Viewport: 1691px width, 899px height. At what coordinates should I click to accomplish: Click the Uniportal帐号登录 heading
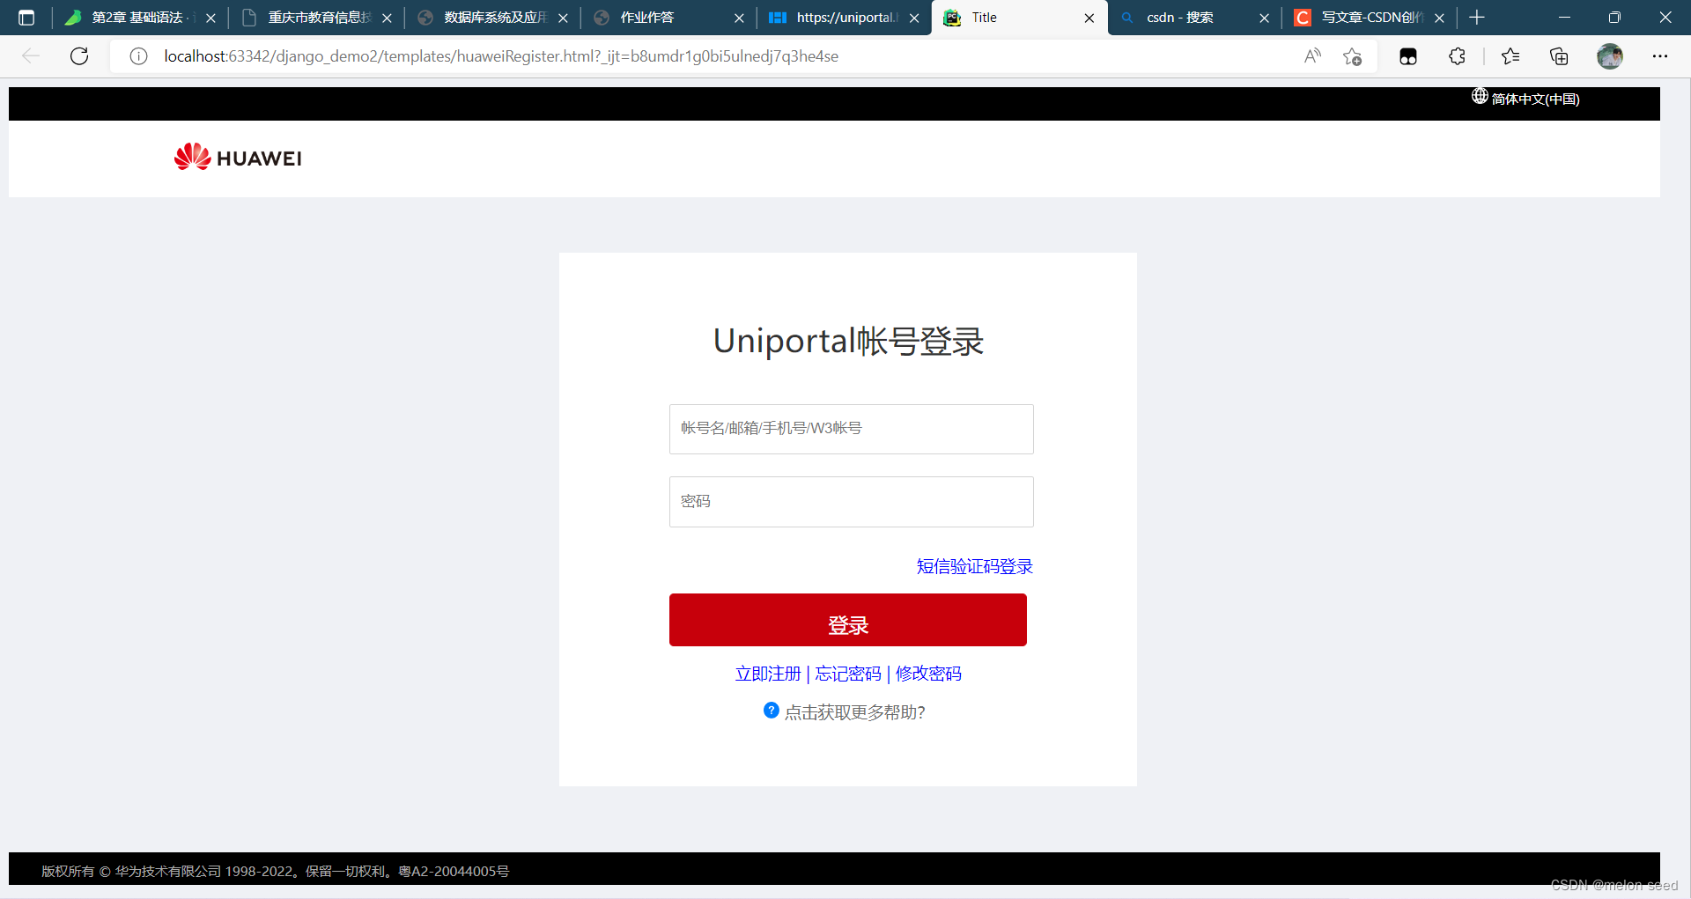click(848, 341)
